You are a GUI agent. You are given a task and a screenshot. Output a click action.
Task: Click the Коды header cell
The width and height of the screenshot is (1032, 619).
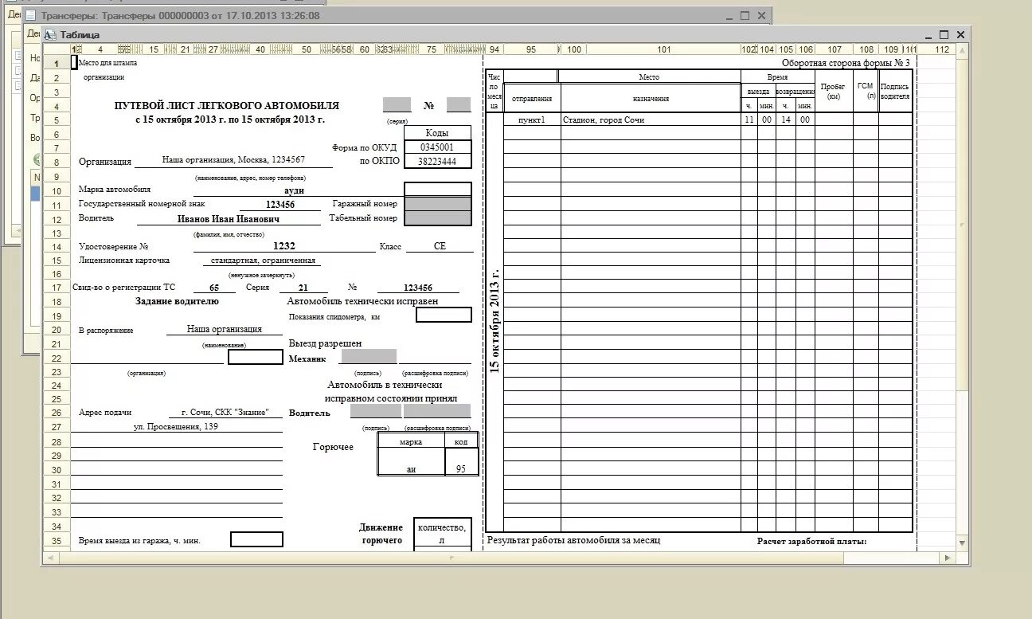click(x=437, y=133)
